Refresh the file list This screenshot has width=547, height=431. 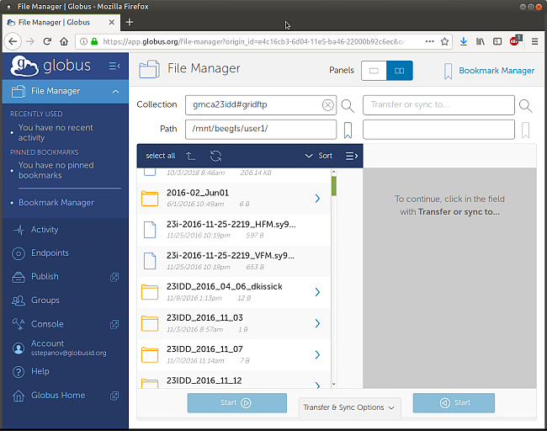coord(215,156)
